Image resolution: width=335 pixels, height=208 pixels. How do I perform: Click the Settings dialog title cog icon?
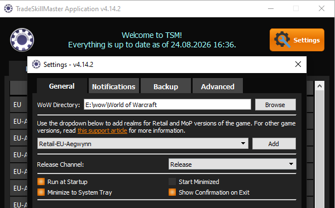coord(36,64)
